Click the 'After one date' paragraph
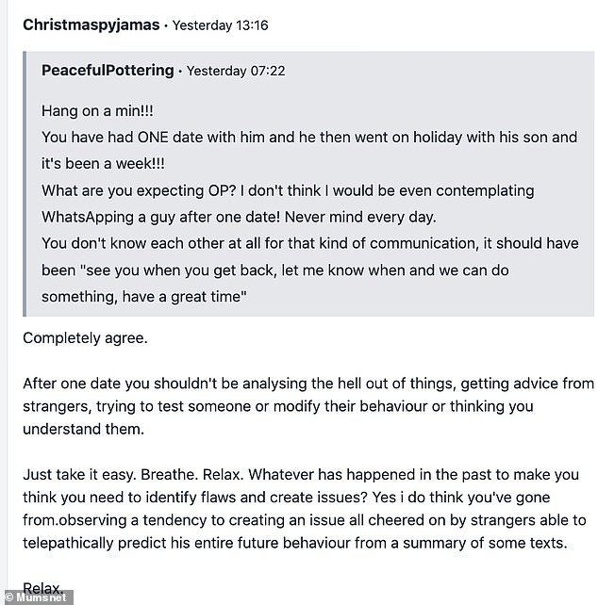The image size is (598, 605). click(308, 406)
